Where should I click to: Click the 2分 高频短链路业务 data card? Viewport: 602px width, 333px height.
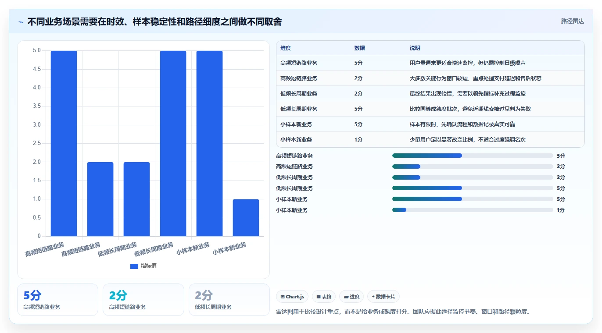[143, 300]
